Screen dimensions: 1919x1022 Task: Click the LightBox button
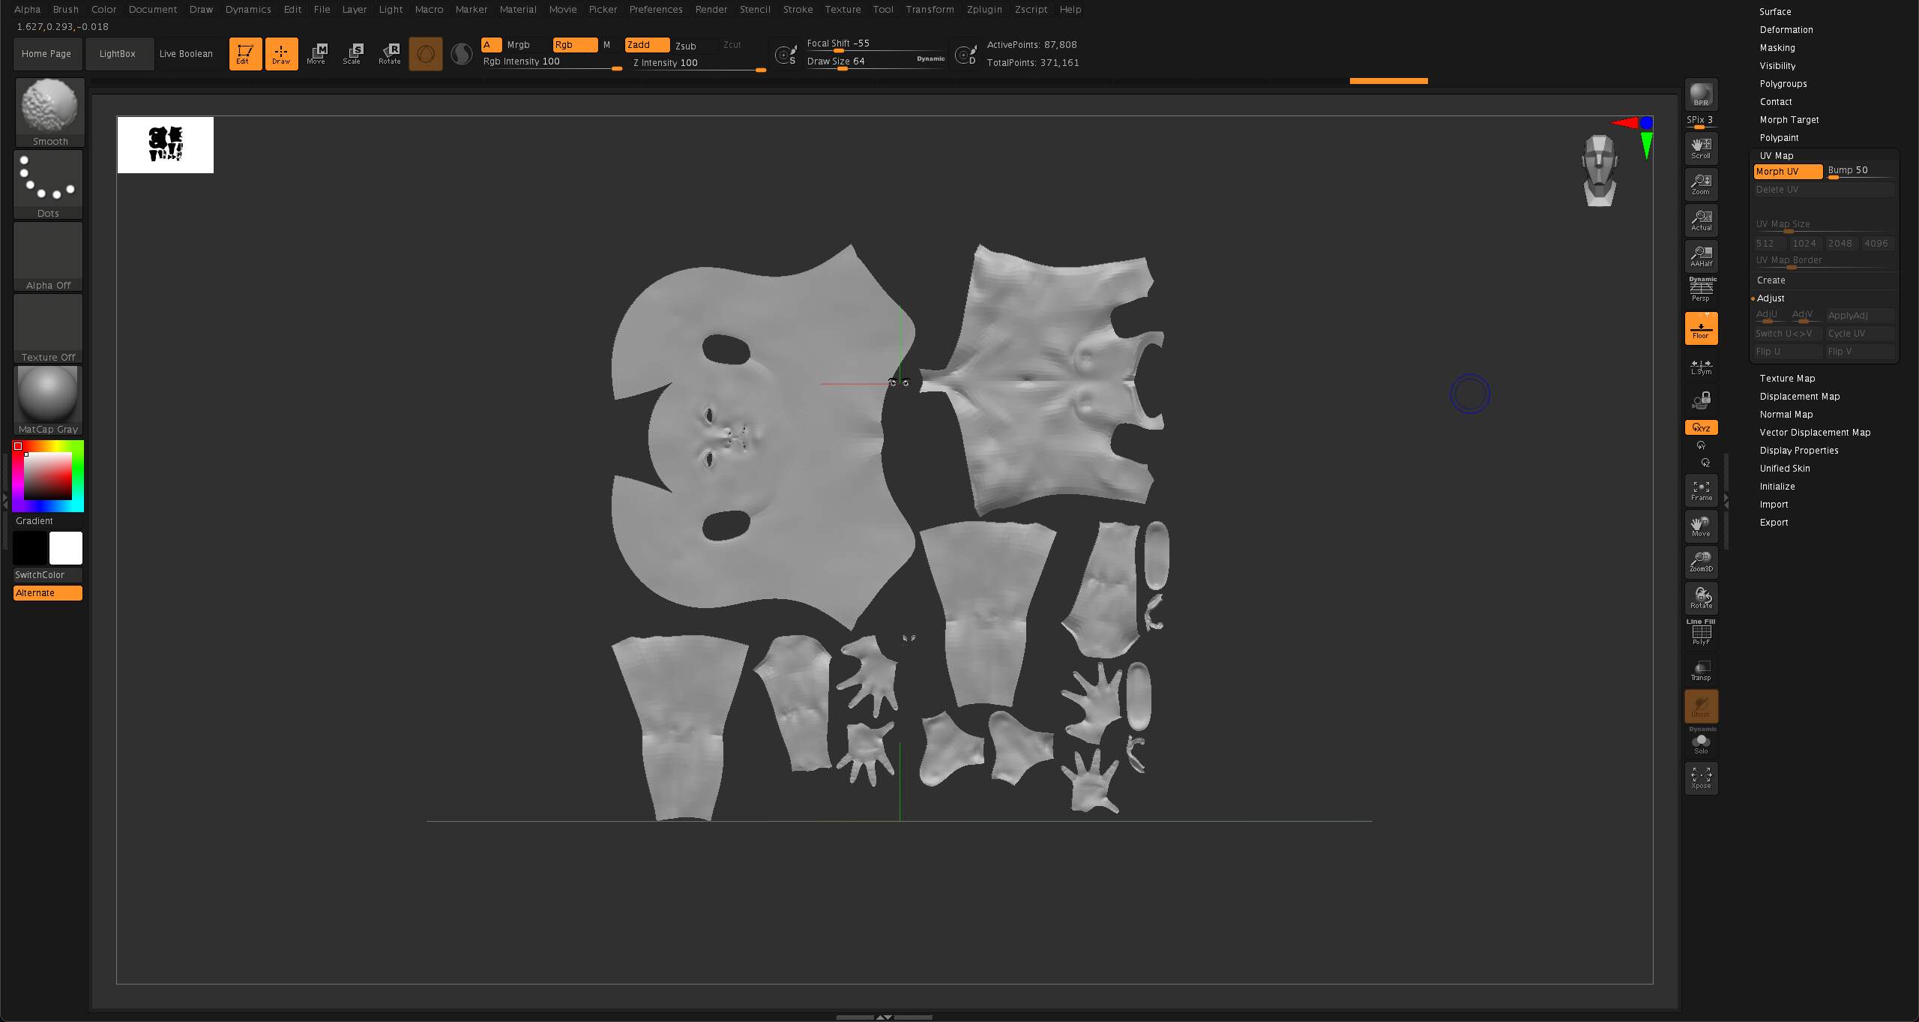(118, 54)
